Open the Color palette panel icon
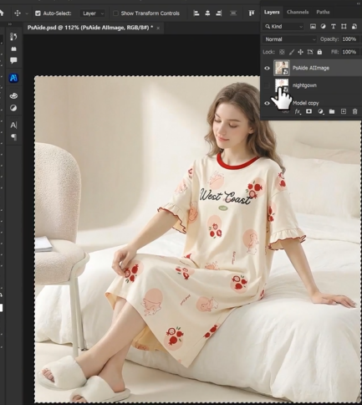Viewport: 362px width, 405px height. pyautogui.click(x=13, y=95)
